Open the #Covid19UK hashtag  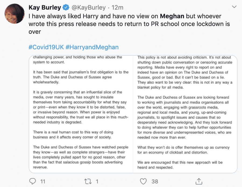[46, 47]
